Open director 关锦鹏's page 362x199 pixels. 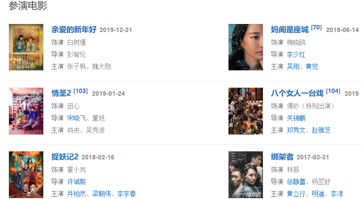296,118
